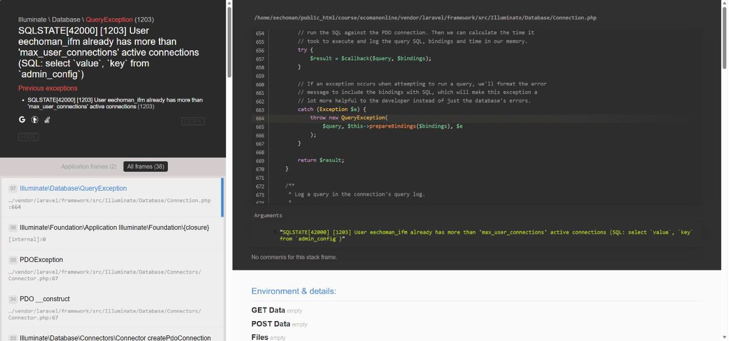729x341 pixels.
Task: Open frame 33 Connector createPdoConnection
Action: coord(112,335)
